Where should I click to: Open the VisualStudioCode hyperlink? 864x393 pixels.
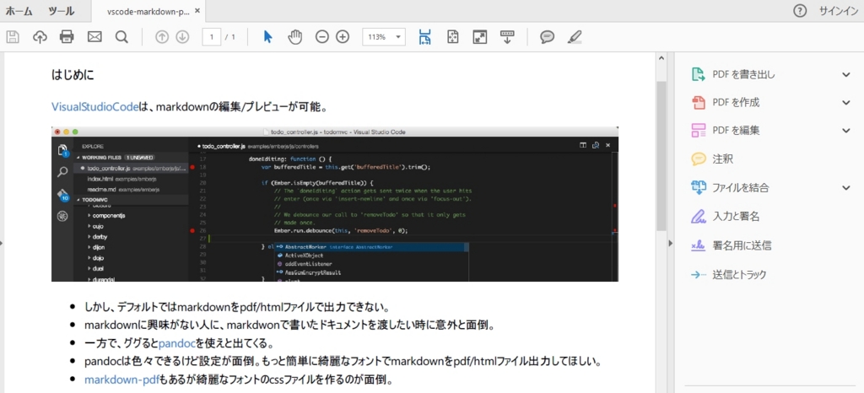click(94, 107)
